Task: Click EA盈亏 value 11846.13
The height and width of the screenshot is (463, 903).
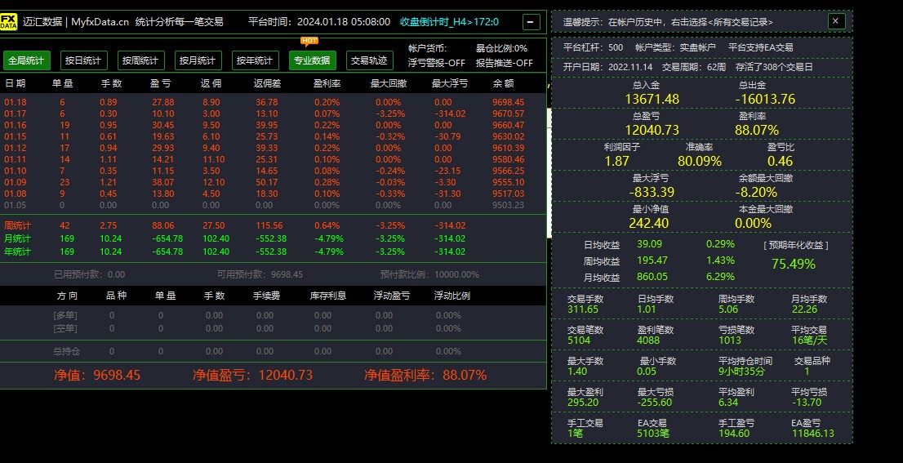Action: click(x=812, y=434)
